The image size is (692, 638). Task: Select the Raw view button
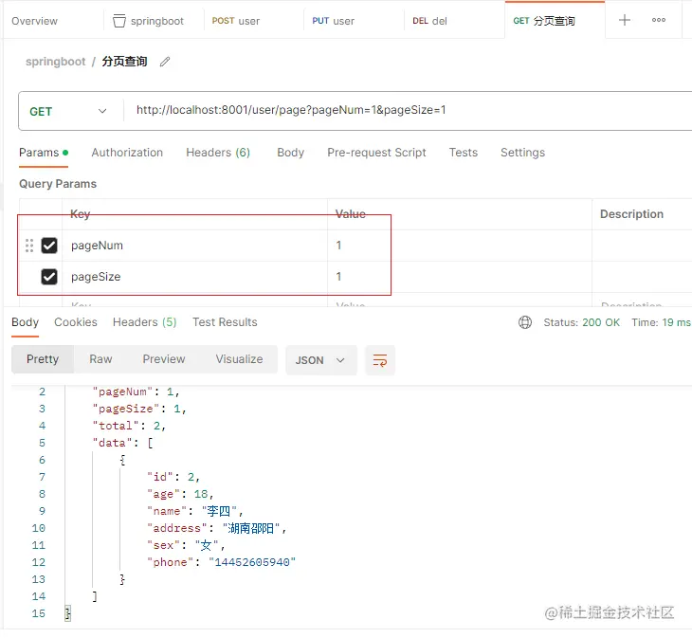pos(100,359)
